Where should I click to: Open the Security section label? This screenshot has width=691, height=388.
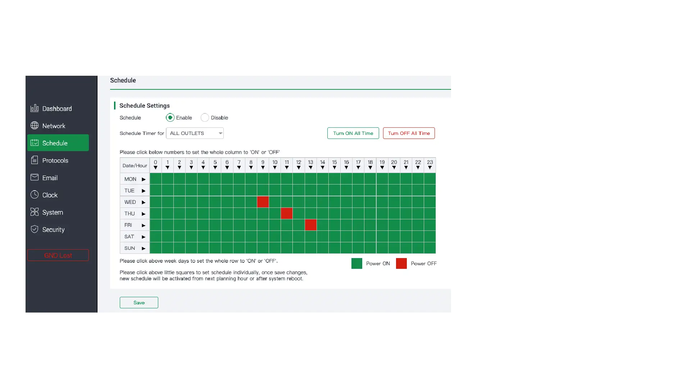[53, 230]
